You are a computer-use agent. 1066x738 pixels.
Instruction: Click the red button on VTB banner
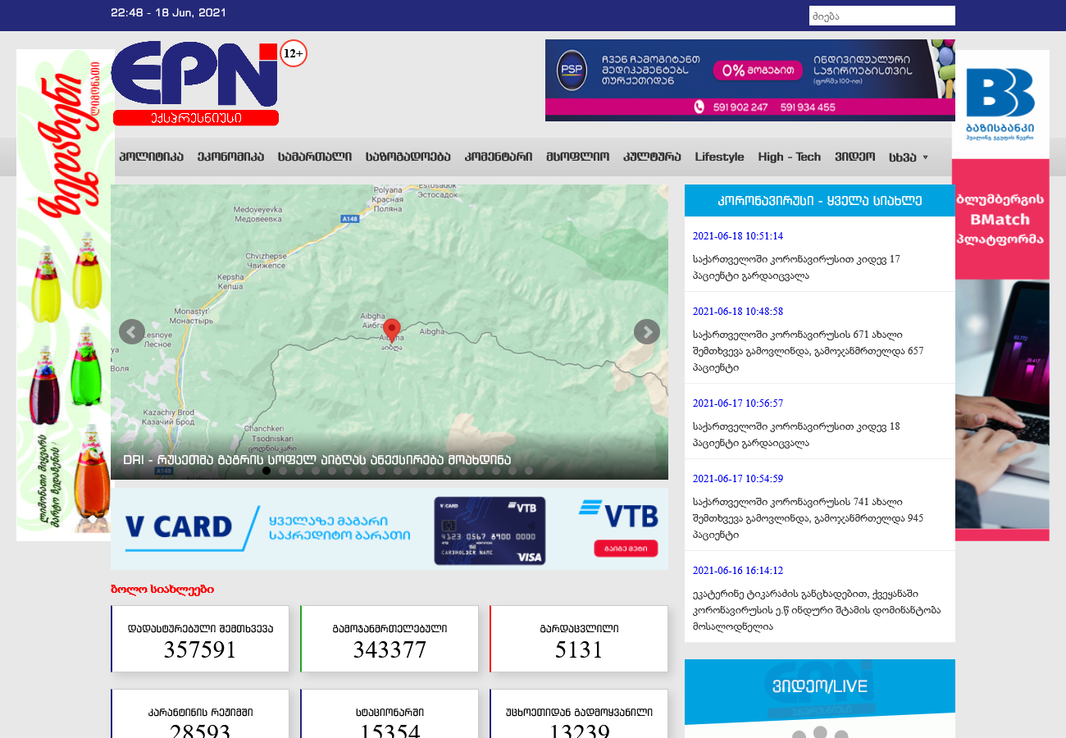tap(626, 549)
